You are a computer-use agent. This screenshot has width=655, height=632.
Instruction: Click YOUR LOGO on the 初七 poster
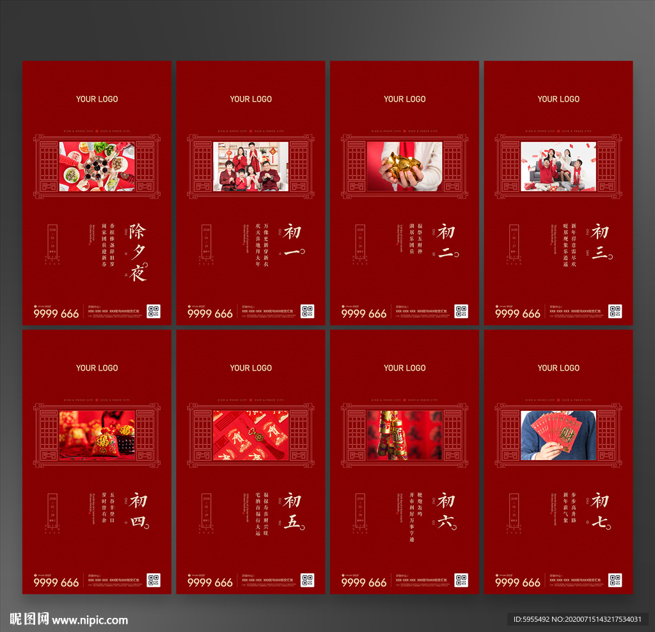pyautogui.click(x=558, y=368)
